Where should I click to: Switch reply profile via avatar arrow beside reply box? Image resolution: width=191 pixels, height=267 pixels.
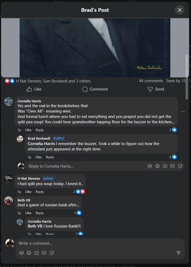(x=23, y=168)
